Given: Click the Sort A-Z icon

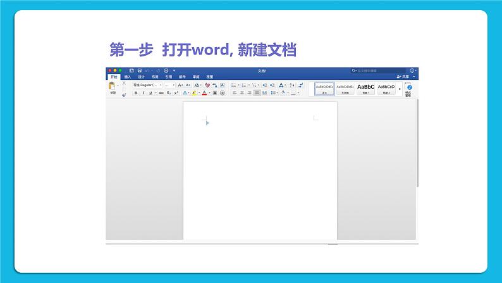Looking at the screenshot, I should 292,85.
